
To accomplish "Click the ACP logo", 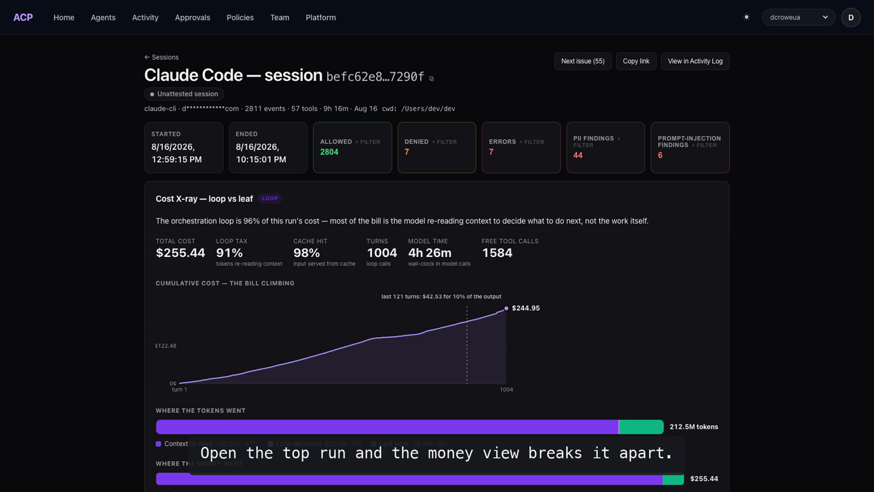I will click(23, 18).
